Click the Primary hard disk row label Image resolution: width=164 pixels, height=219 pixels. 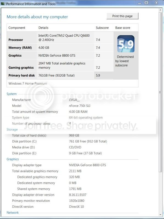[x=22, y=76]
